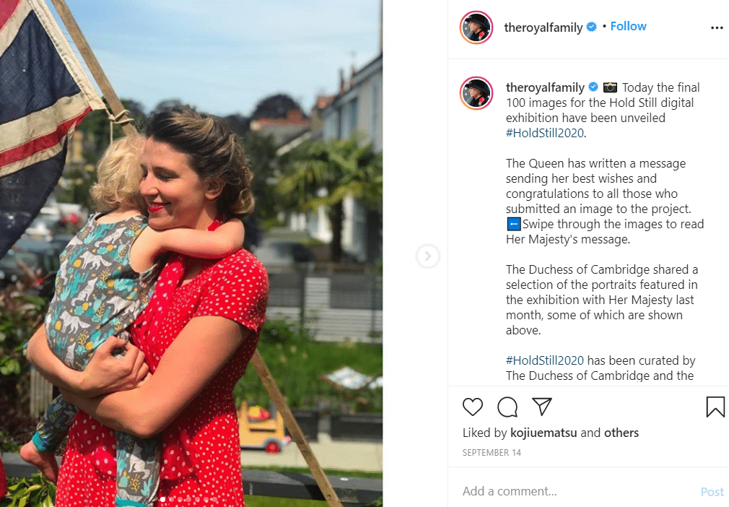Share post with paper plane icon
729x507 pixels.
tap(541, 407)
